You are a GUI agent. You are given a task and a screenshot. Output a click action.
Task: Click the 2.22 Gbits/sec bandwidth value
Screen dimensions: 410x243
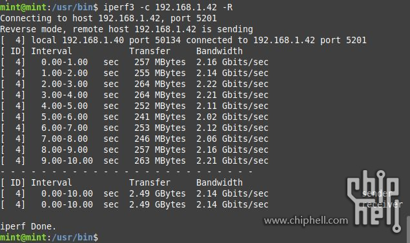[232, 84]
